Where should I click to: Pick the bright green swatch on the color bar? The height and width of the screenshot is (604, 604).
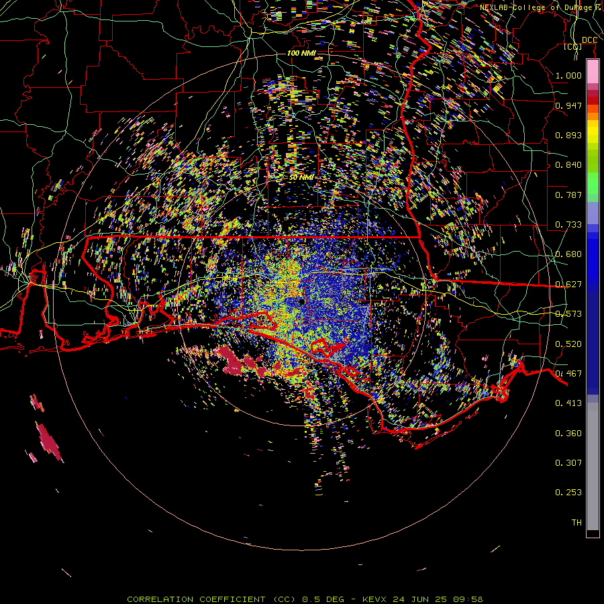click(x=593, y=183)
